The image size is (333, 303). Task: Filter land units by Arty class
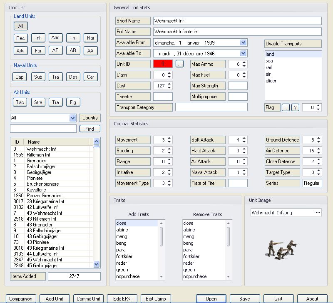pos(20,50)
